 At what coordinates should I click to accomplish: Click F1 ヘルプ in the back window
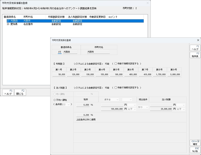tap(8, 93)
